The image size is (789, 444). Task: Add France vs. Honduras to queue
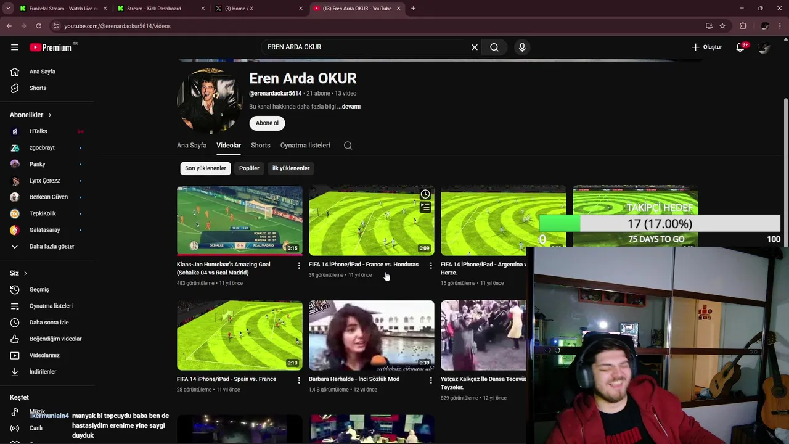tap(425, 208)
